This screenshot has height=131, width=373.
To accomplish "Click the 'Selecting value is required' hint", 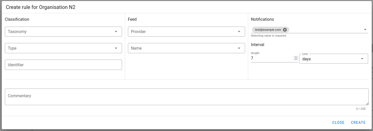I will point(268,36).
